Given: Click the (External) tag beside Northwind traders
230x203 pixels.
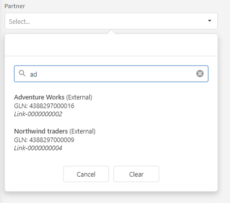Looking at the screenshot, I should pyautogui.click(x=82, y=131).
